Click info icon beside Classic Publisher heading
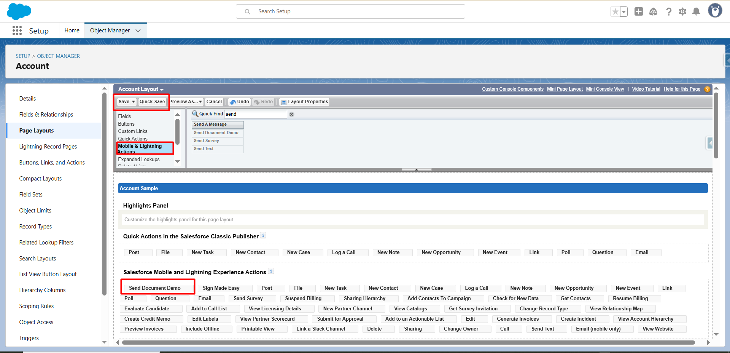Viewport: 730px width, 353px height. point(263,235)
